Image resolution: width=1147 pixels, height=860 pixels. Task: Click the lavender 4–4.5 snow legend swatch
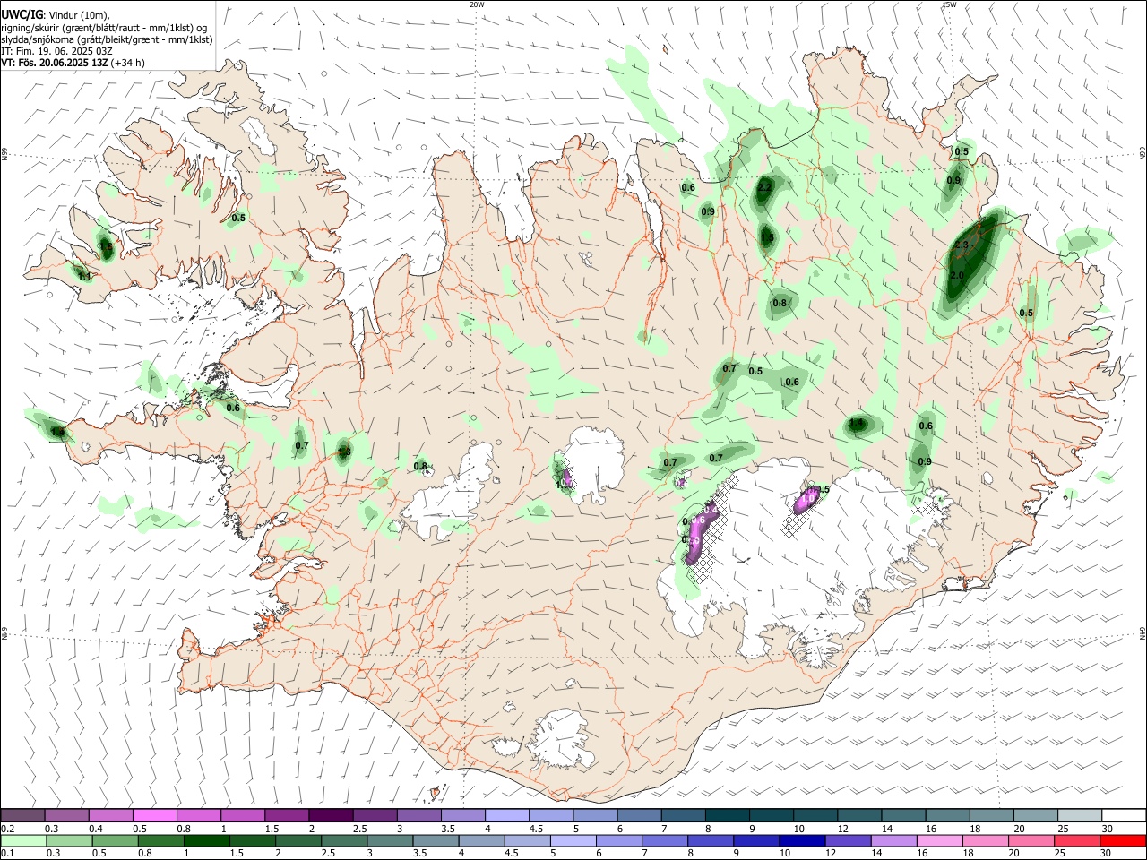[x=507, y=815]
